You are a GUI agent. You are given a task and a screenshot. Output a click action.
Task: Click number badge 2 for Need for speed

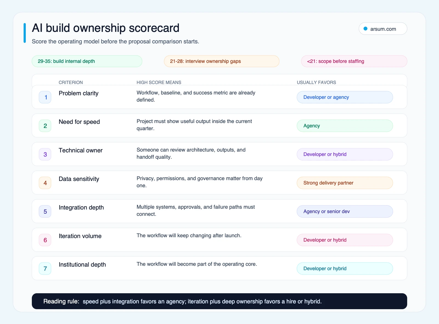tap(45, 126)
